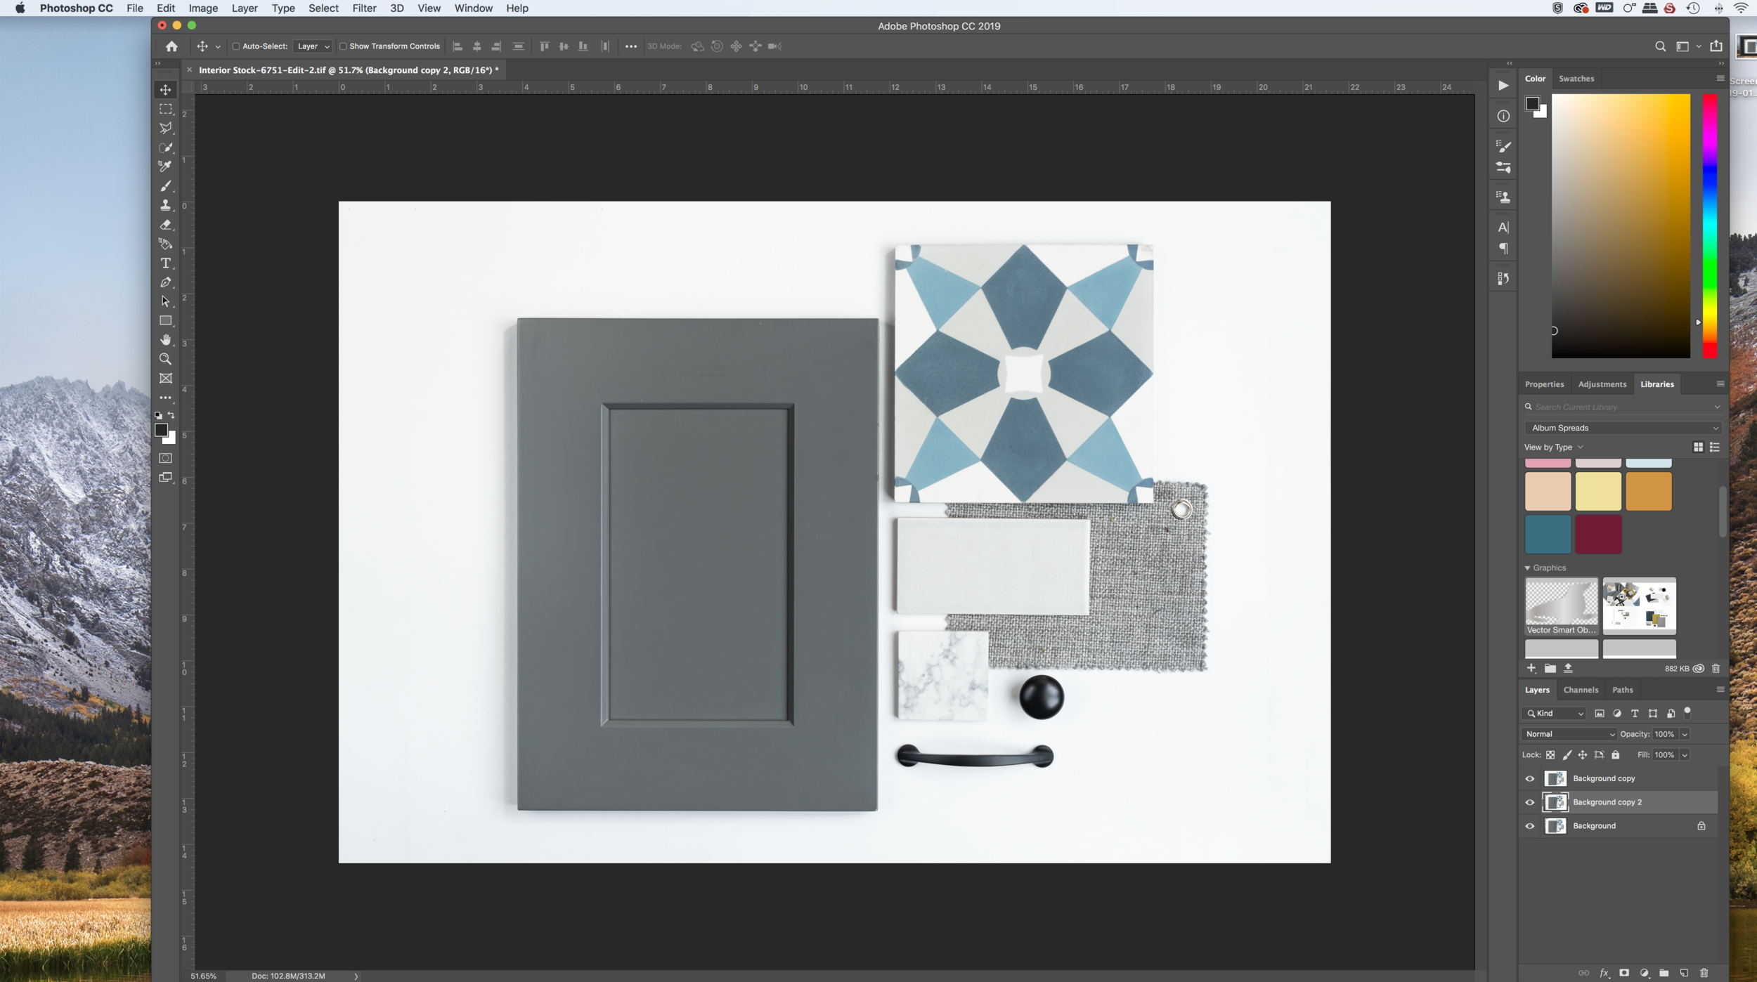This screenshot has width=1757, height=982.
Task: Create new group folder icon in Layers
Action: click(x=1664, y=973)
